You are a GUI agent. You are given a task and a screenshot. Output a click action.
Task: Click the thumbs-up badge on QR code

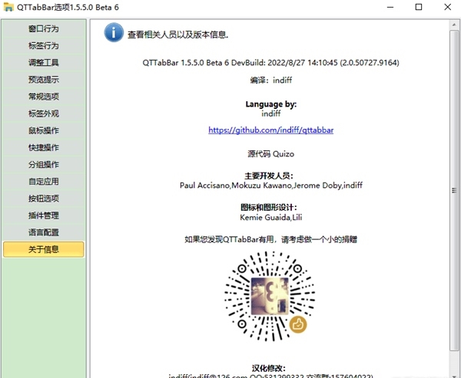pyautogui.click(x=298, y=324)
